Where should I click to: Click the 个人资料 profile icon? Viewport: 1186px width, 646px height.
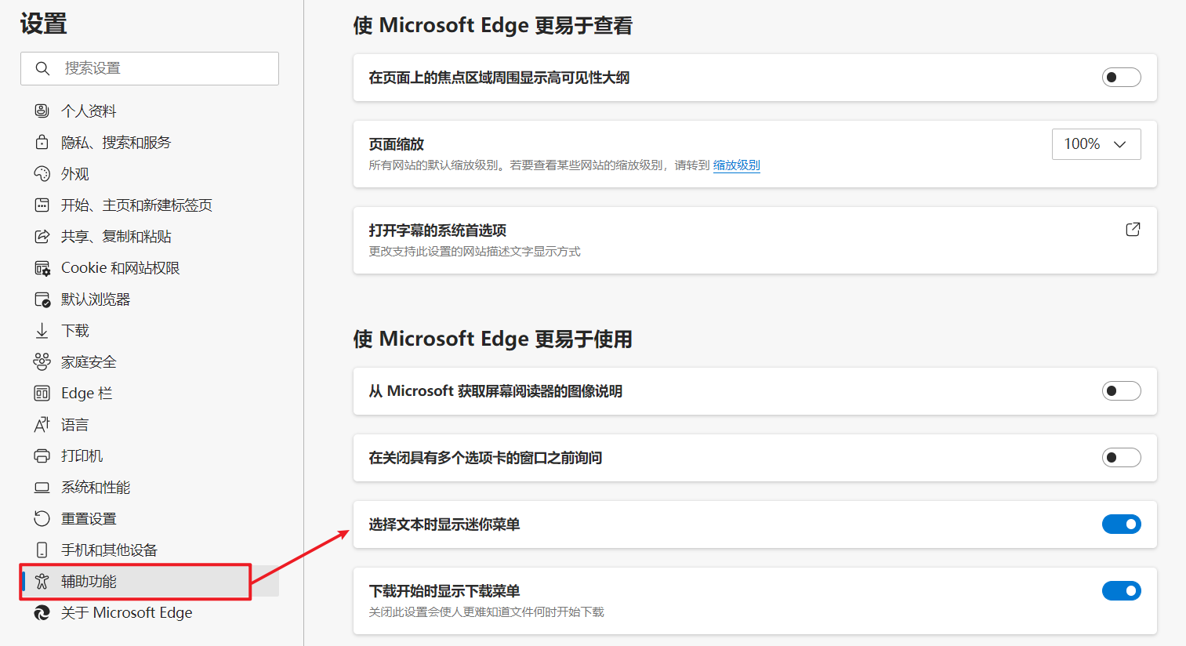[x=42, y=111]
